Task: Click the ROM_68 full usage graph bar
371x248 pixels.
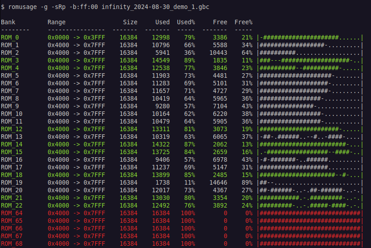Action: pos(310,244)
